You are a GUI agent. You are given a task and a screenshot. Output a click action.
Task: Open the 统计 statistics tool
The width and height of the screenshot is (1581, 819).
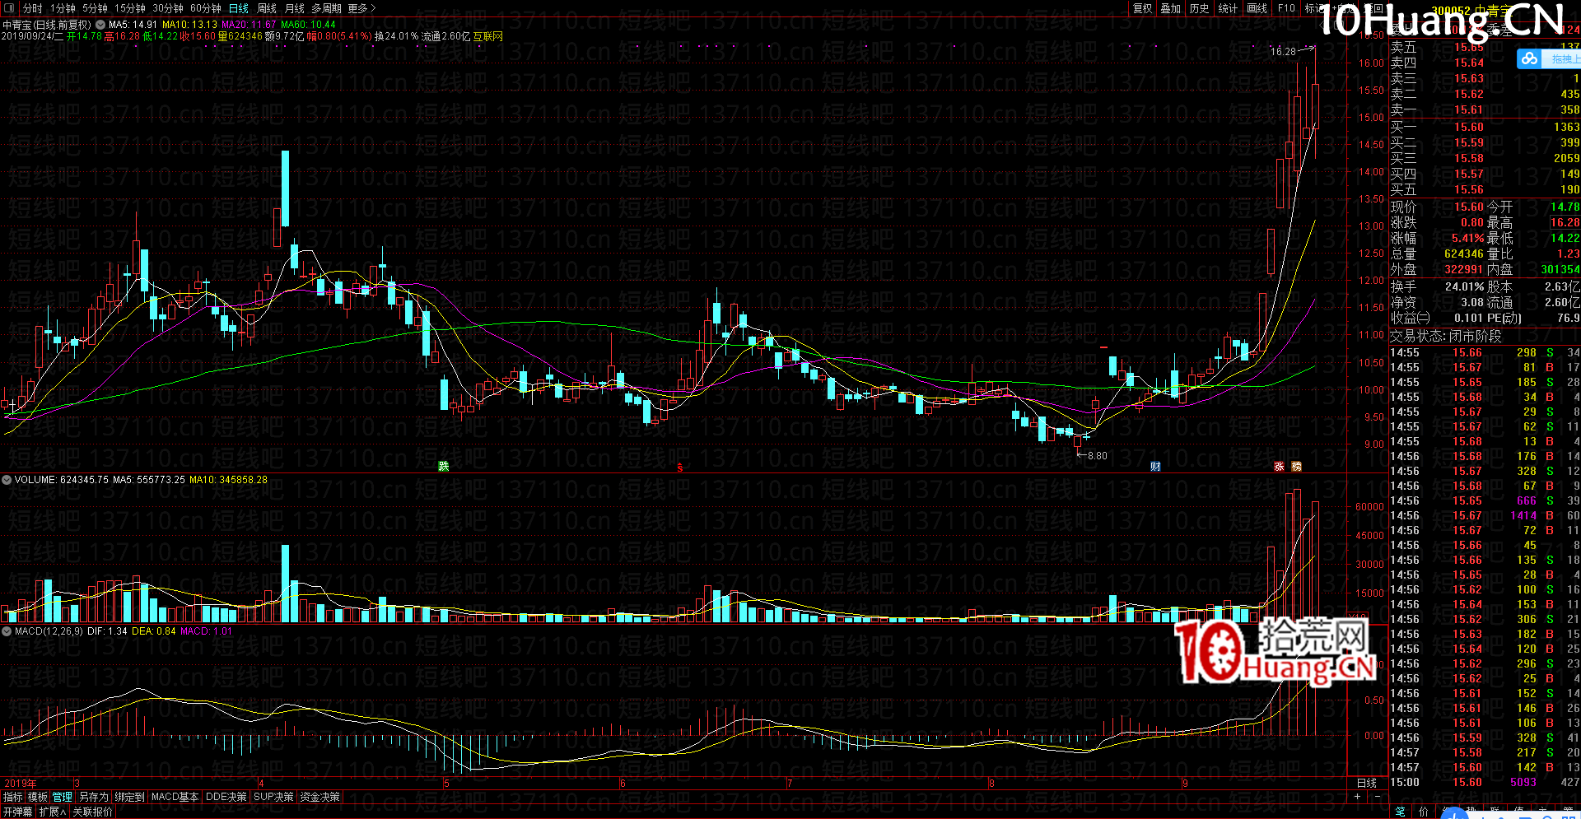1228,8
